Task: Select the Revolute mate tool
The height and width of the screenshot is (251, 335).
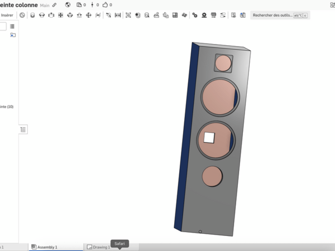Action: [x=41, y=15]
